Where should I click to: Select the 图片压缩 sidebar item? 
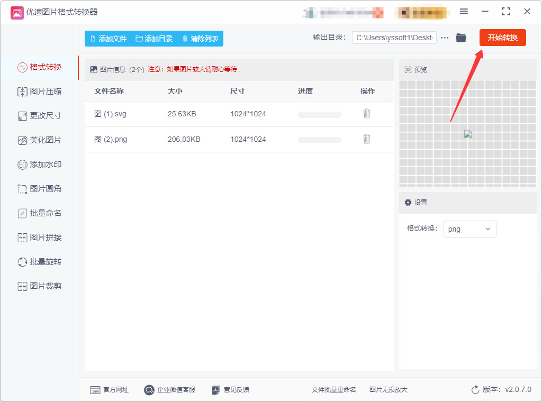click(40, 92)
